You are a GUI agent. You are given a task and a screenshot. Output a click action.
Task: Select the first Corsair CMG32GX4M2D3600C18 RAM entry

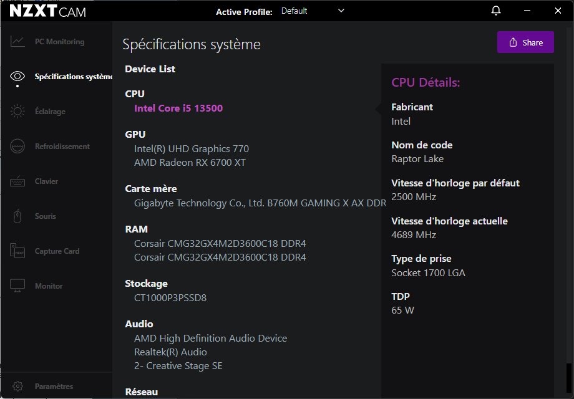[220, 244]
